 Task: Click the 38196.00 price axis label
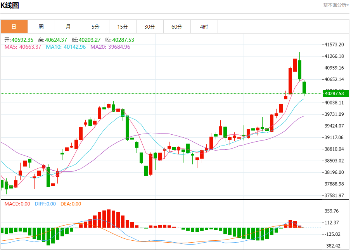[x=334, y=172]
